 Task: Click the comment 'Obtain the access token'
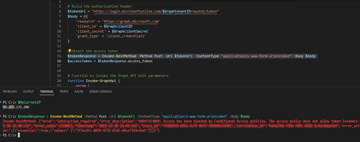click(95, 51)
